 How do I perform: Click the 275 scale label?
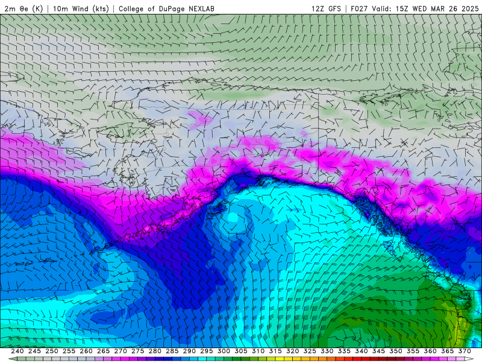pos(138,351)
